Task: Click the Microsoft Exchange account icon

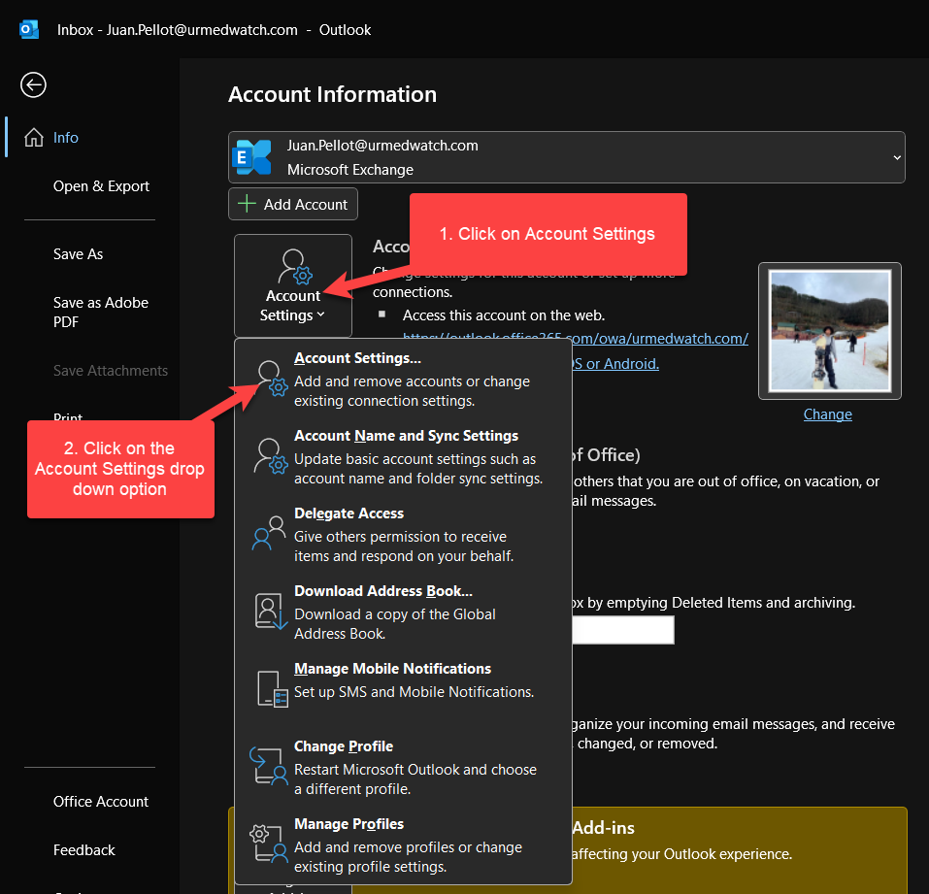Action: [253, 157]
